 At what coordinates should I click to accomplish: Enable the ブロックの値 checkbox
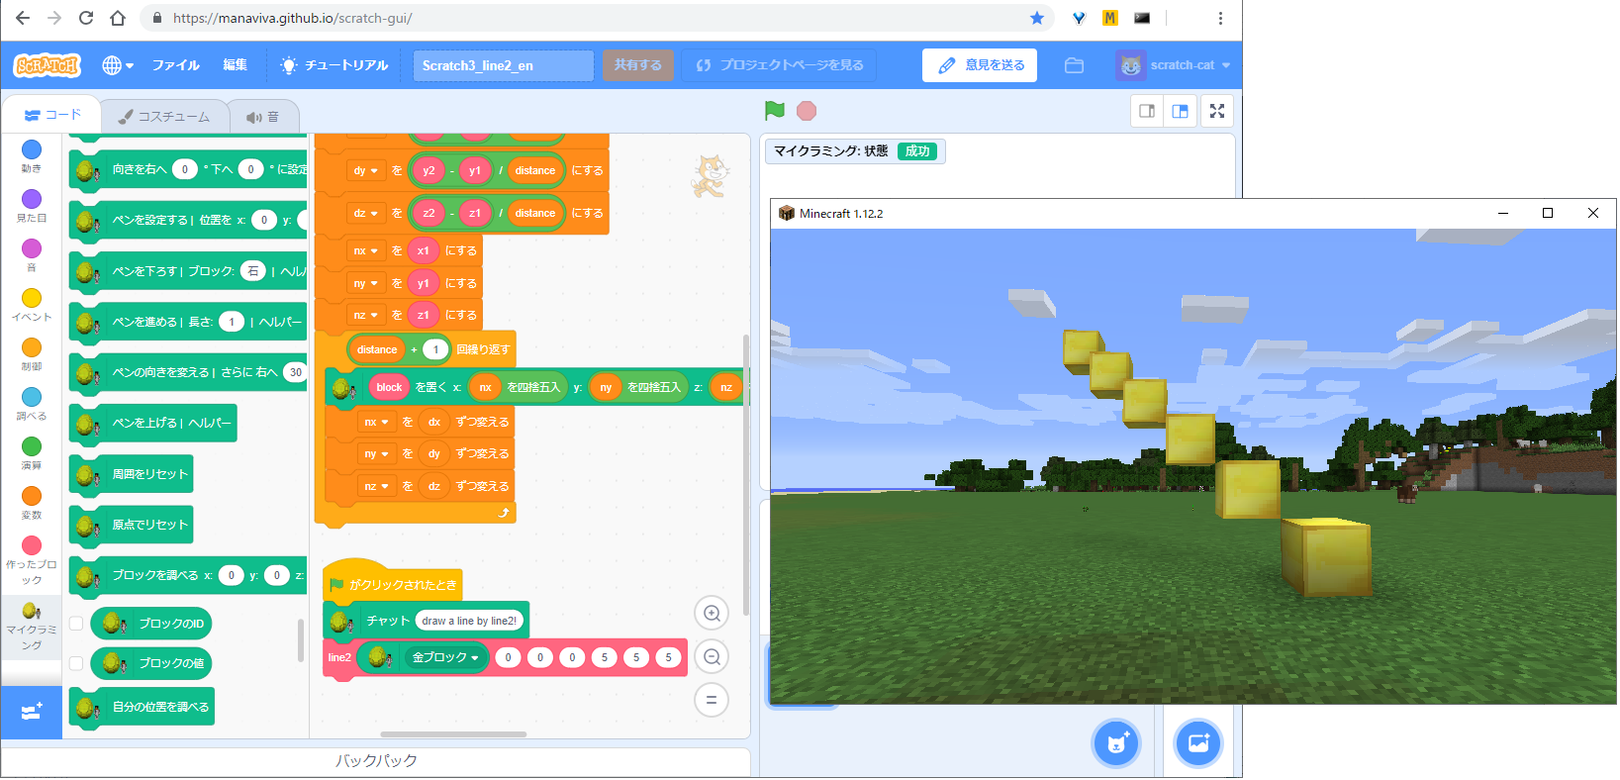76,663
